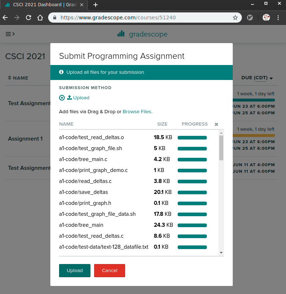Cancel the submission dialog
The height and width of the screenshot is (294, 286).
coord(109,271)
